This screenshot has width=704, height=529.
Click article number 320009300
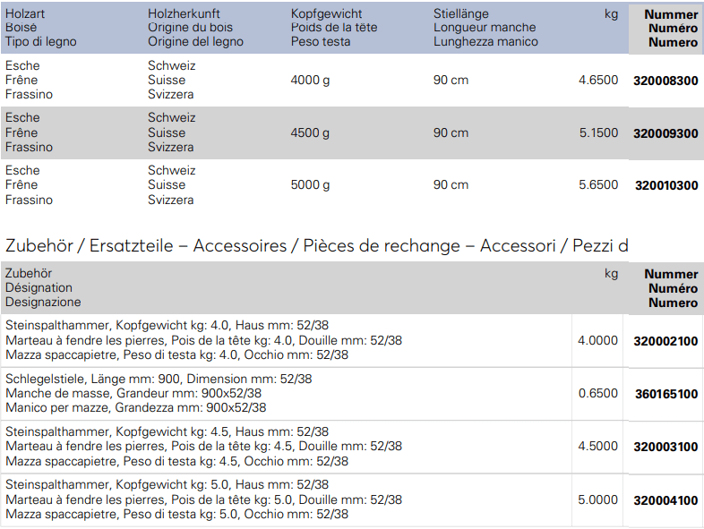click(x=665, y=133)
